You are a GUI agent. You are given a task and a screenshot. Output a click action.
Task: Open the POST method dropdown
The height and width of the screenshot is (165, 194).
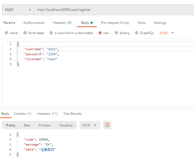(x=18, y=10)
